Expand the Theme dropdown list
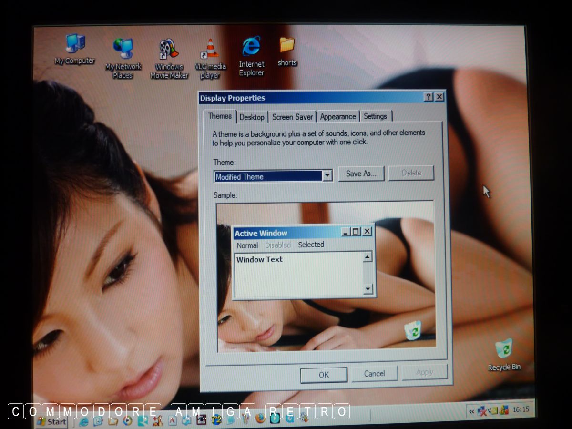Image resolution: width=572 pixels, height=429 pixels. pyautogui.click(x=327, y=176)
